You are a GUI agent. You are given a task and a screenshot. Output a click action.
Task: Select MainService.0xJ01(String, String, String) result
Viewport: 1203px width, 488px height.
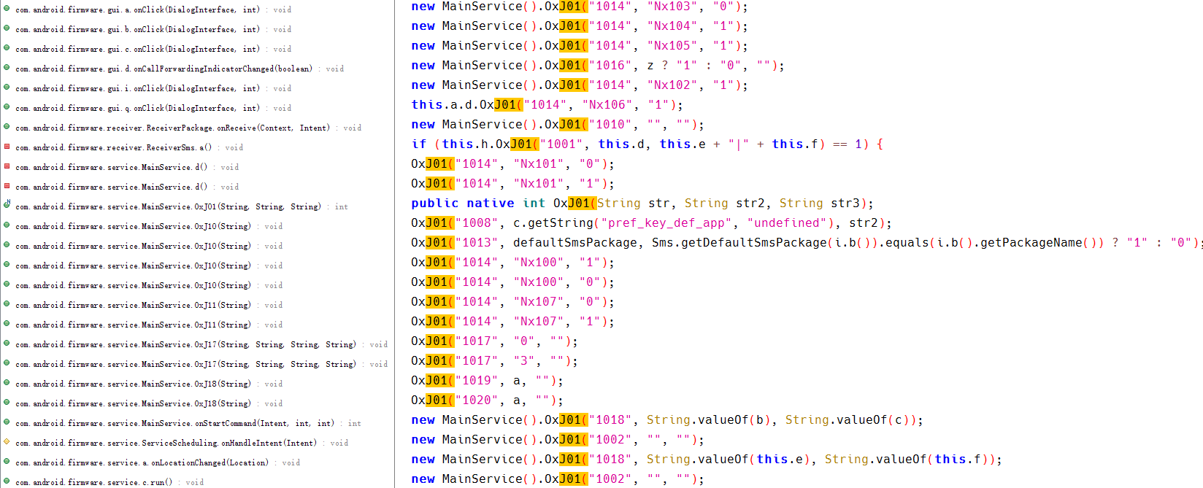[x=168, y=206]
